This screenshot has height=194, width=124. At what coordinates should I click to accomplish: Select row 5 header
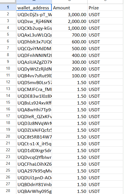8,35
